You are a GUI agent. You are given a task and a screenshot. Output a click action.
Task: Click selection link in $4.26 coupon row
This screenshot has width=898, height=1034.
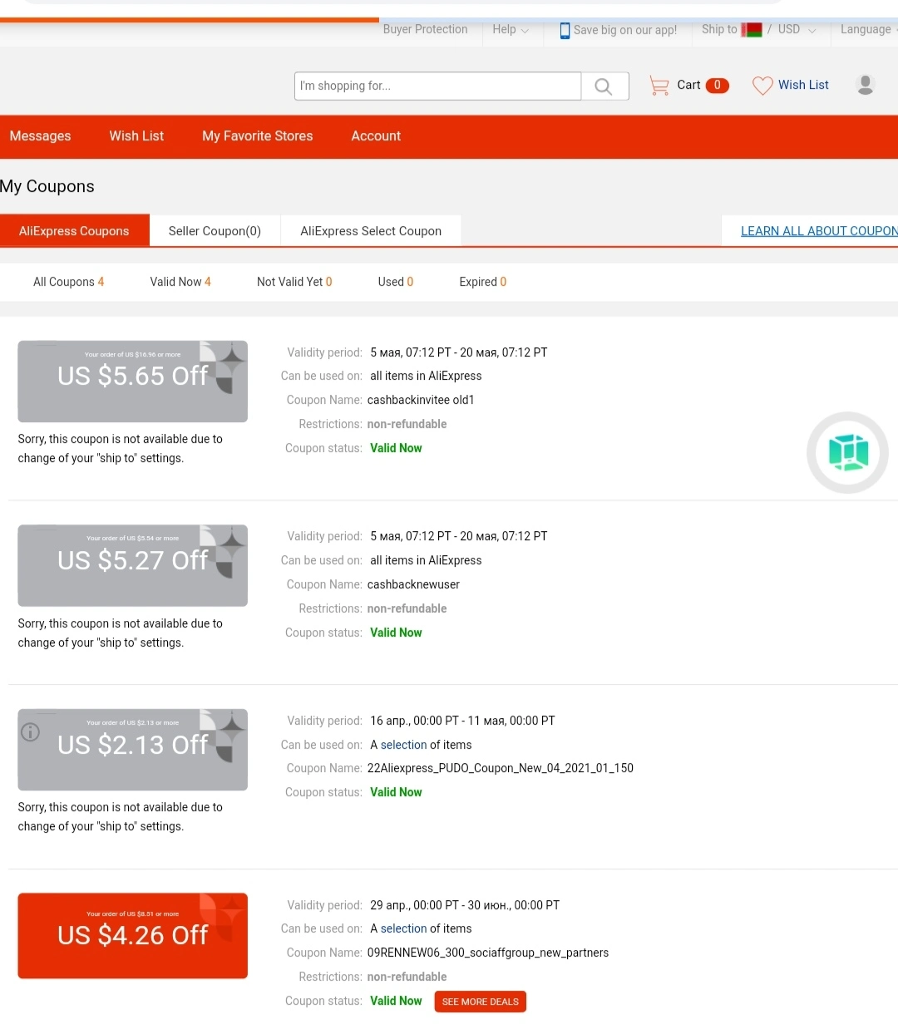[403, 928]
